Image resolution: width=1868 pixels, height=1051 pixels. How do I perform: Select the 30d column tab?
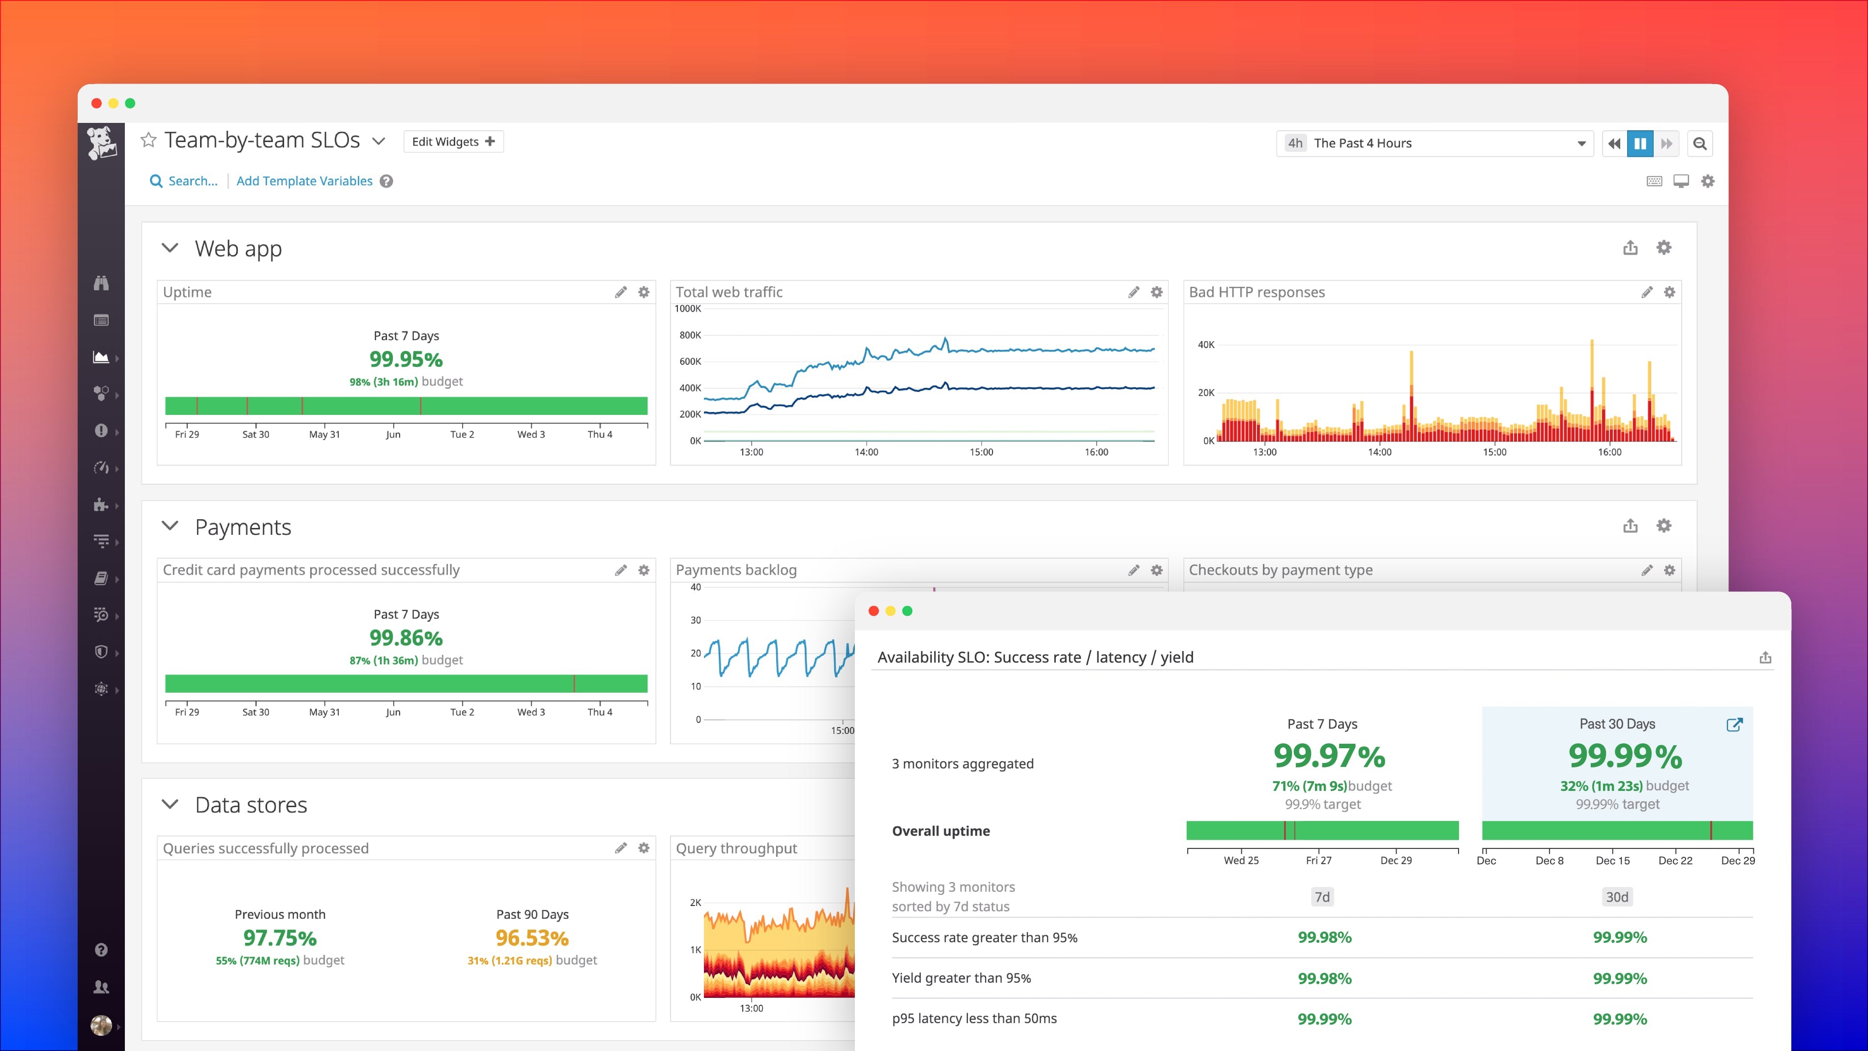click(x=1616, y=897)
